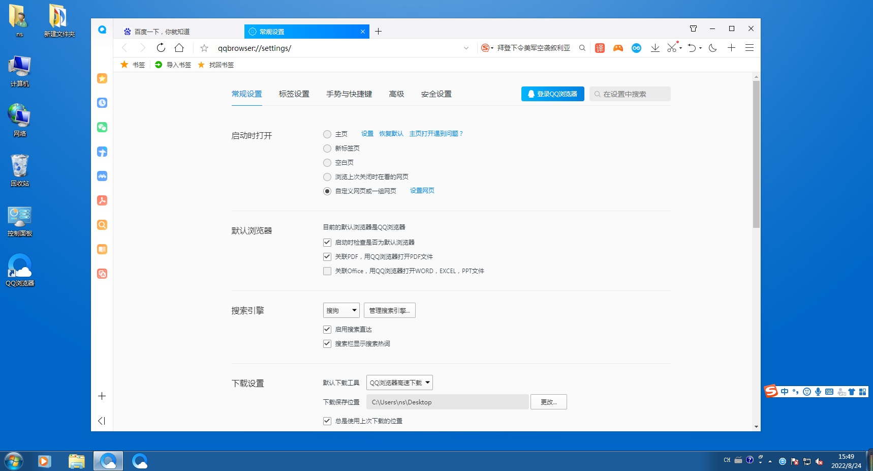Image resolution: width=873 pixels, height=471 pixels.
Task: Open file explorer from taskbar
Action: click(x=77, y=461)
